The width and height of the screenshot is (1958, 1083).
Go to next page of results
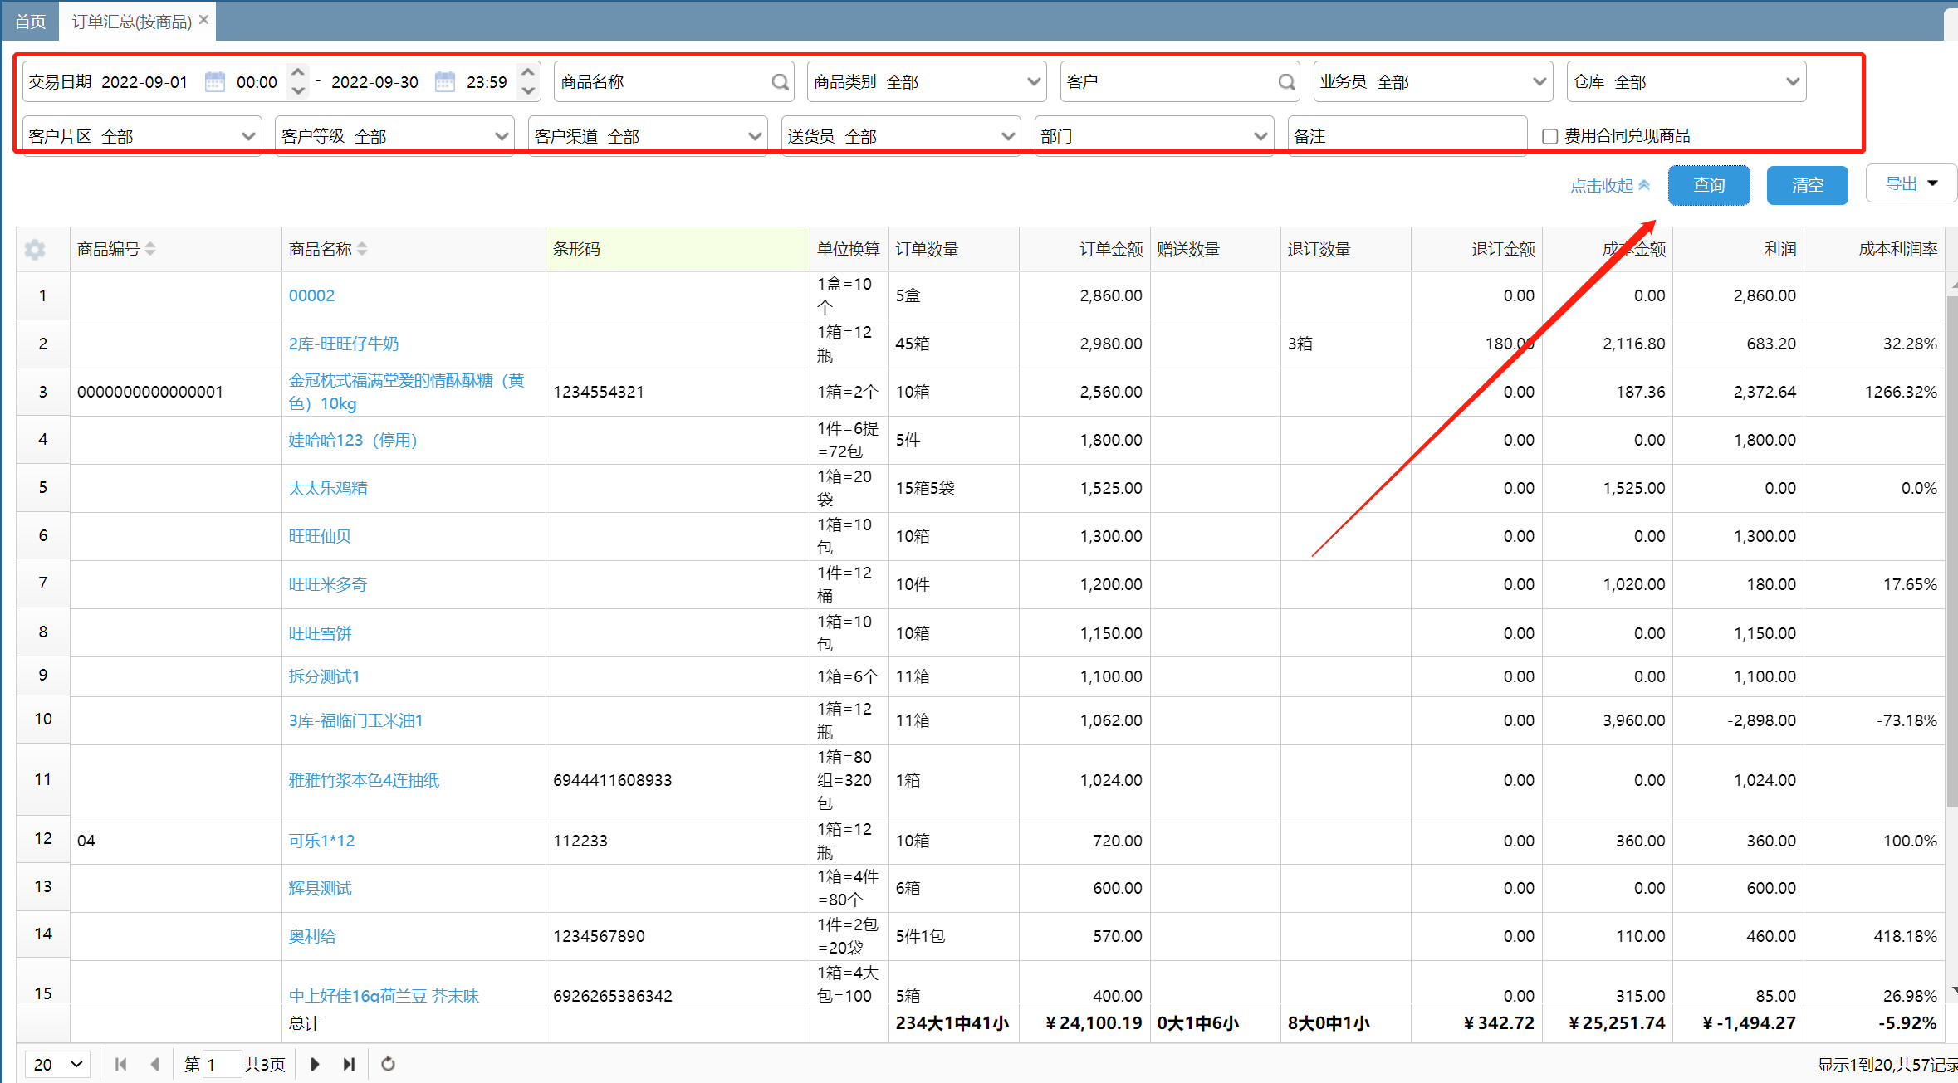pyautogui.click(x=315, y=1064)
